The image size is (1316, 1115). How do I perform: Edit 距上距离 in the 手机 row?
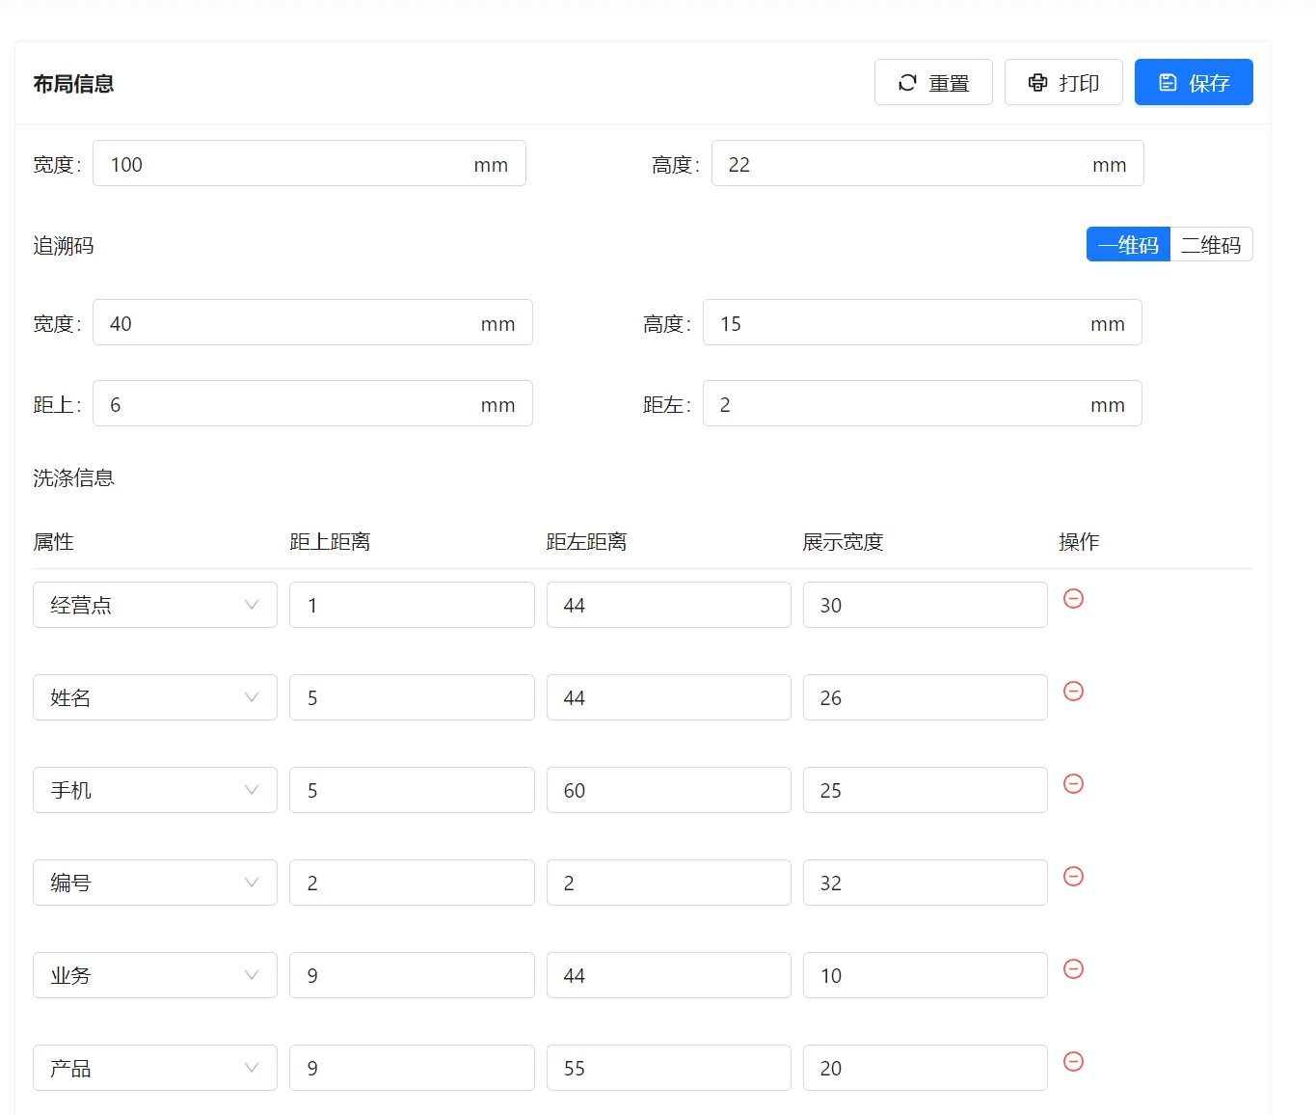[412, 790]
